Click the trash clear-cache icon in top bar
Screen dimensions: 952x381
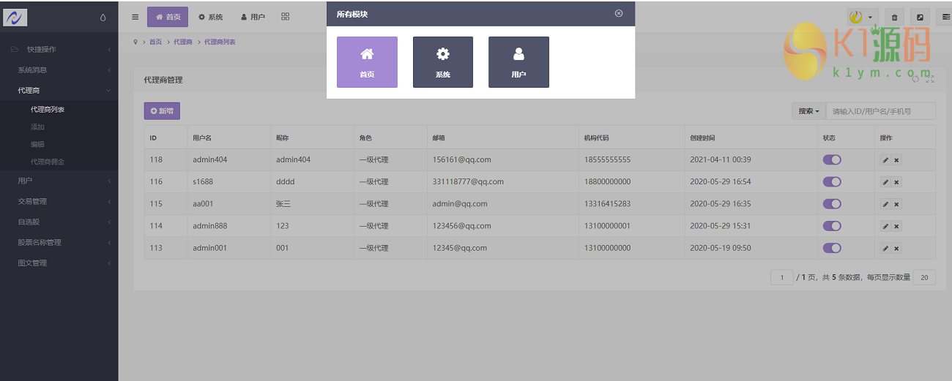pyautogui.click(x=895, y=17)
